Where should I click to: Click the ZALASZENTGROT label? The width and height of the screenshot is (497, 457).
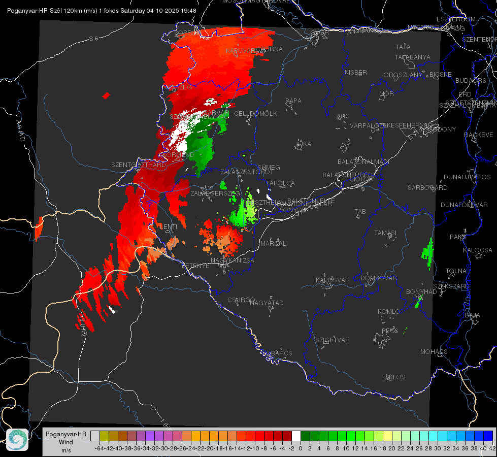click(247, 172)
